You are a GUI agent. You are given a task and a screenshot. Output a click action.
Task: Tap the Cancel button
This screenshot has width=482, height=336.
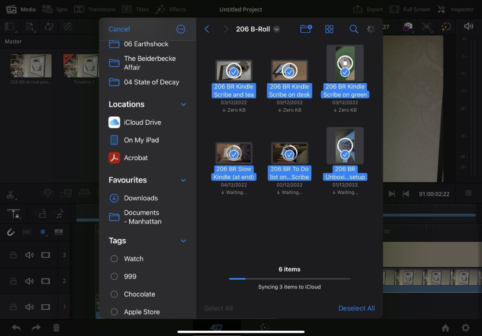pyautogui.click(x=119, y=29)
